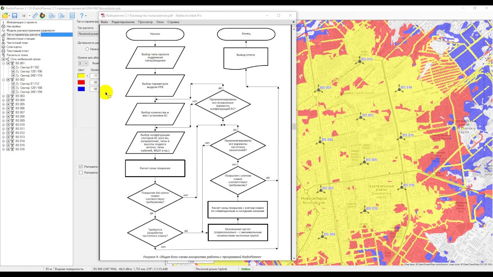Open the Просмотр menu in Acrobat
Screen dimensions: 493x277
click(145, 22)
